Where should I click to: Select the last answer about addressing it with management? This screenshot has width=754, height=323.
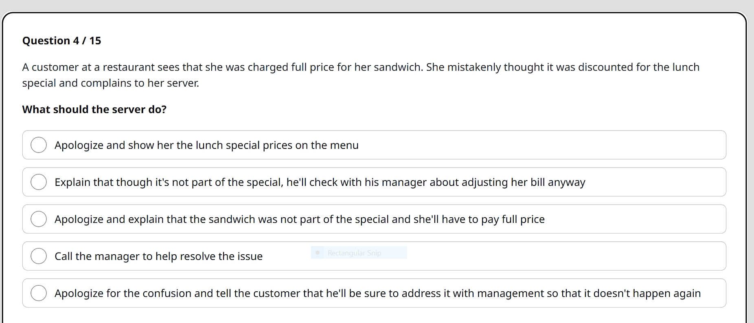(x=39, y=292)
